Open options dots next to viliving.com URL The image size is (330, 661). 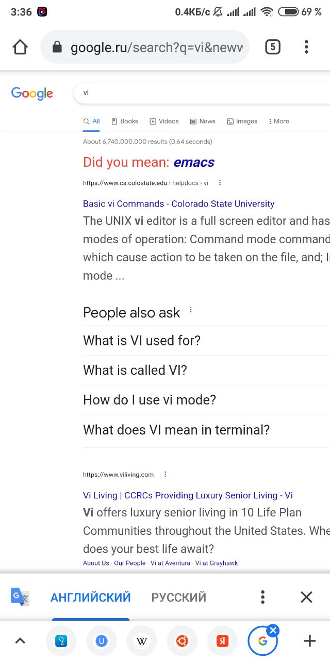[x=166, y=474]
